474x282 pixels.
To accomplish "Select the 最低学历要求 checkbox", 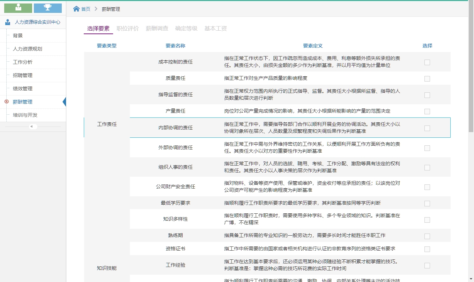I will [x=427, y=204].
